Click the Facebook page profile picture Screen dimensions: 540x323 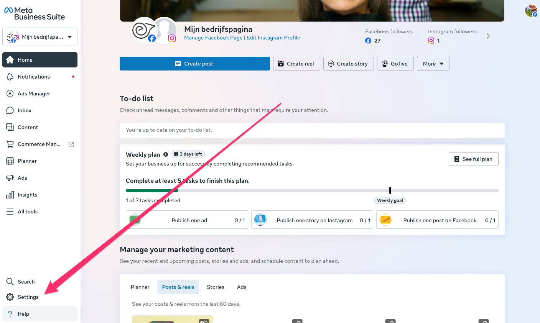(144, 30)
